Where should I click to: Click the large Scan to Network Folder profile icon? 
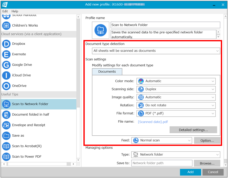point(100,30)
